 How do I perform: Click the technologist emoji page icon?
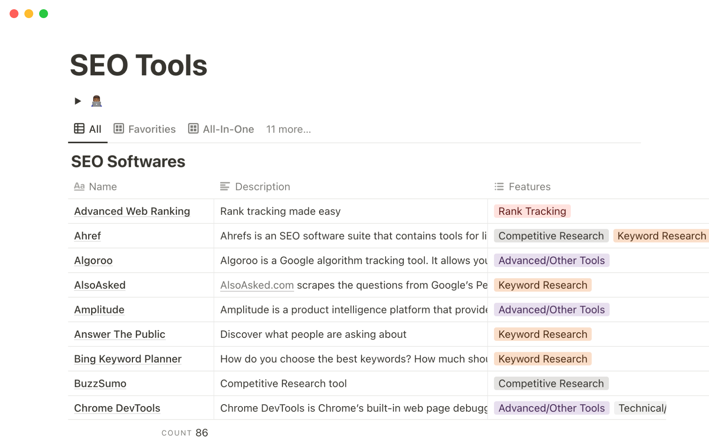point(97,100)
